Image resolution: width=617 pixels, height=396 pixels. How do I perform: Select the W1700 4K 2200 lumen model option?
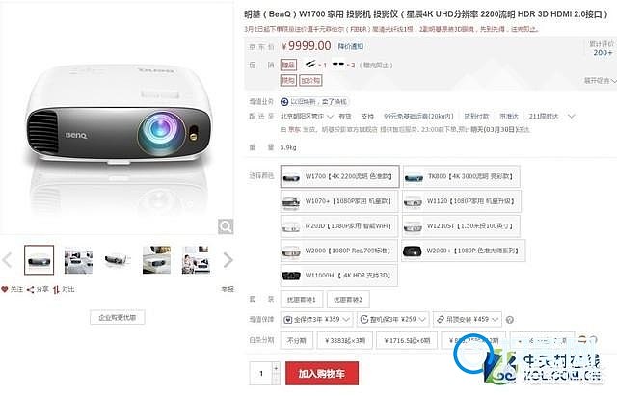[x=339, y=176]
